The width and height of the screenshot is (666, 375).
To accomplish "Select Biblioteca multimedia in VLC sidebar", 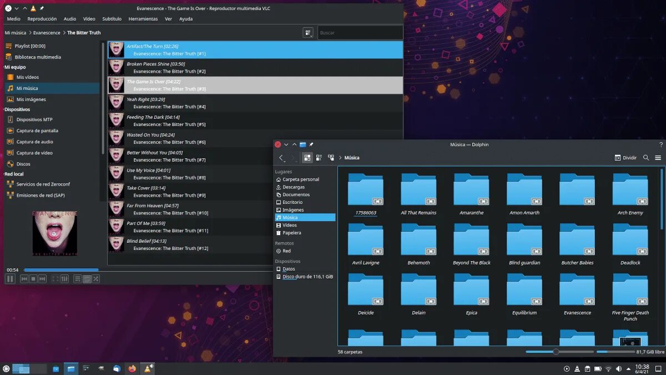I will pyautogui.click(x=52, y=57).
